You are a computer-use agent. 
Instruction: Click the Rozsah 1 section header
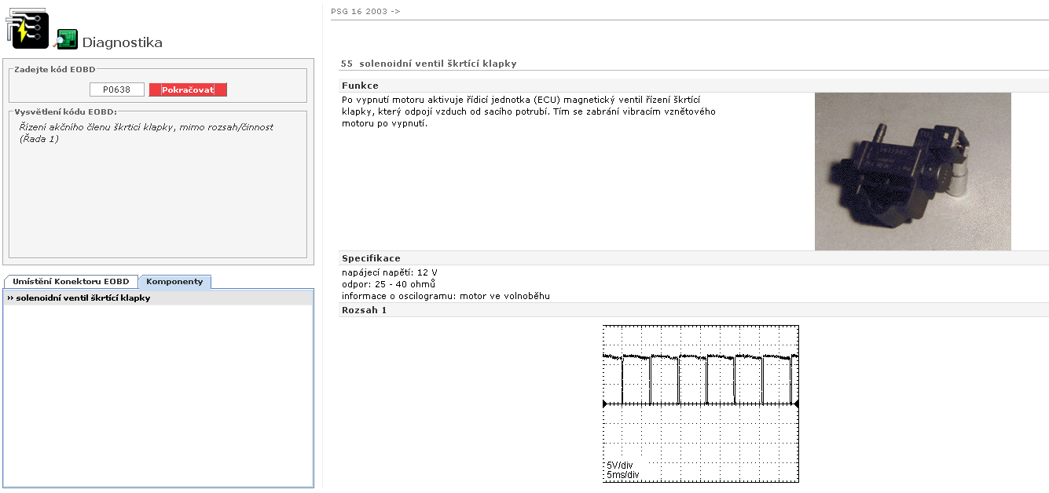(x=364, y=310)
